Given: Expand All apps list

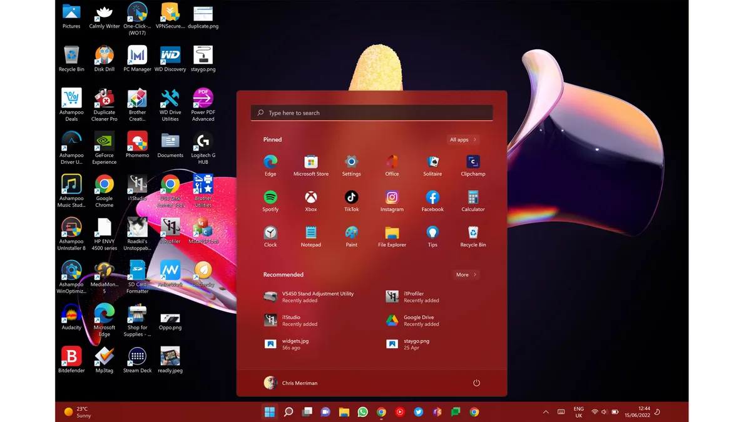Looking at the screenshot, I should point(463,139).
